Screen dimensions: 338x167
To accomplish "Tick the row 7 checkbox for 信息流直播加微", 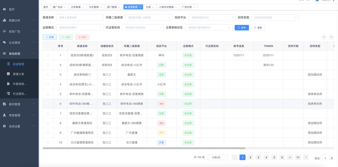I will [48, 113].
